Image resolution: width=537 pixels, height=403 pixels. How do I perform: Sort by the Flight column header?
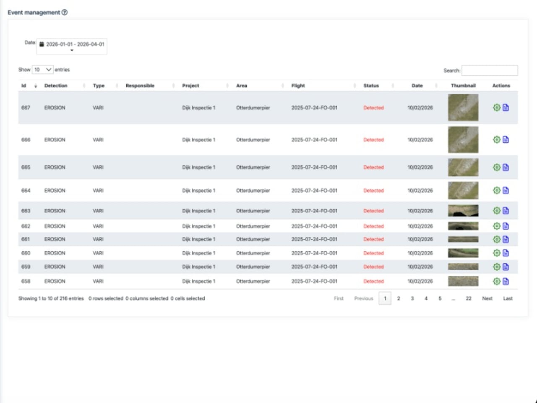(x=323, y=86)
